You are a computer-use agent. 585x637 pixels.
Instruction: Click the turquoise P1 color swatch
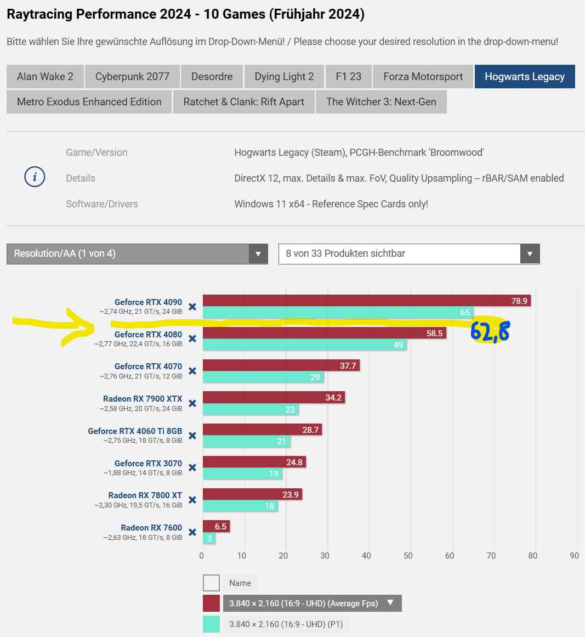point(211,624)
